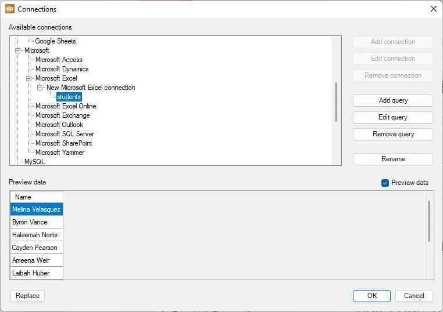Select Microsoft Exchange entry
This screenshot has height=312, width=443.
(62, 115)
